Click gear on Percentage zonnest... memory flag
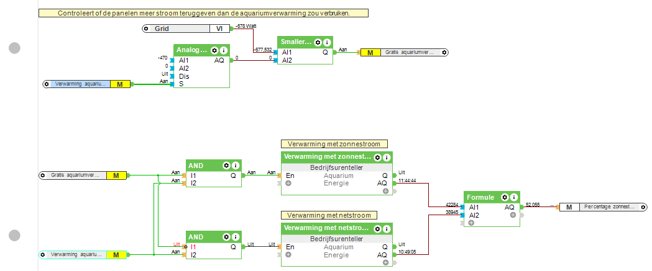This screenshot has height=271, width=652. 643,207
